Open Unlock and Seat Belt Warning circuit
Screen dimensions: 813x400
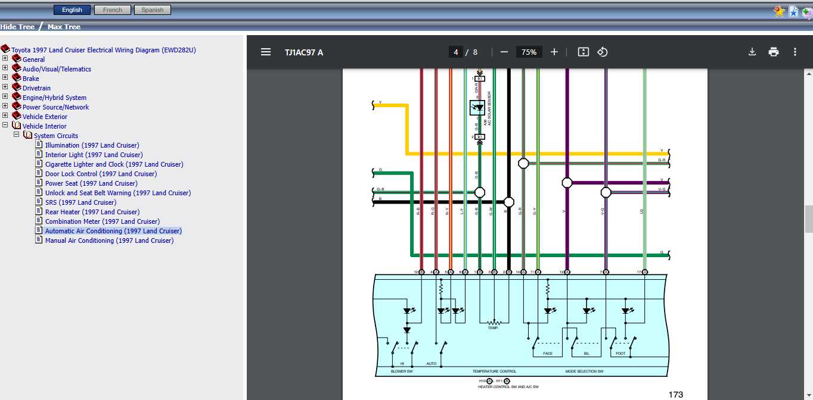(x=118, y=193)
